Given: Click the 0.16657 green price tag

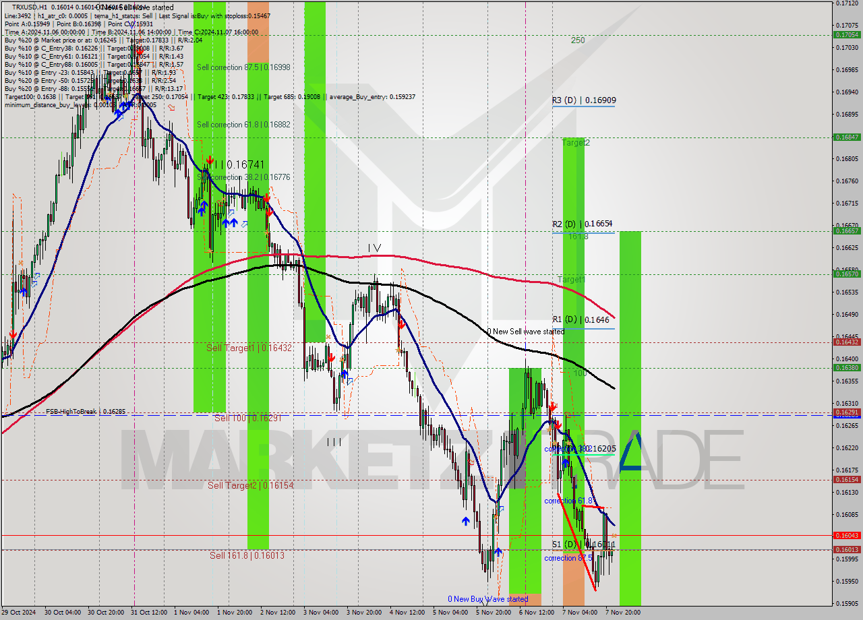Looking at the screenshot, I should click(x=847, y=230).
